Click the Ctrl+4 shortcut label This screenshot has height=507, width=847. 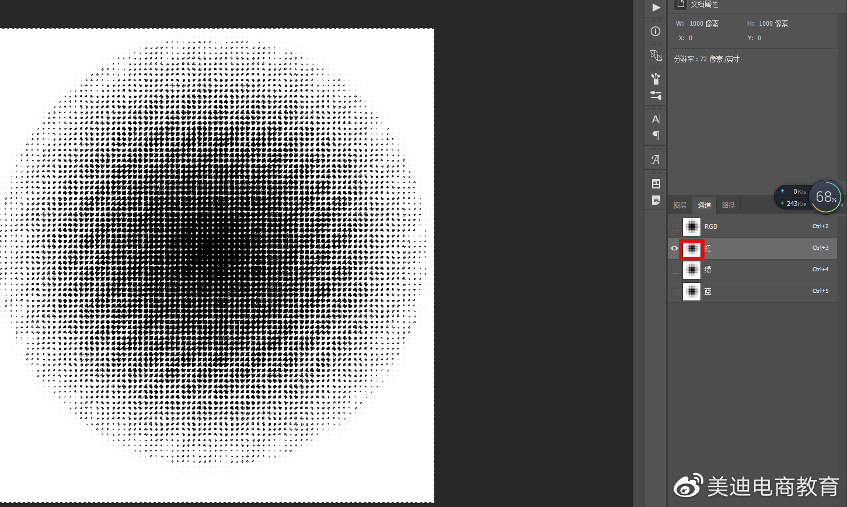pos(820,270)
